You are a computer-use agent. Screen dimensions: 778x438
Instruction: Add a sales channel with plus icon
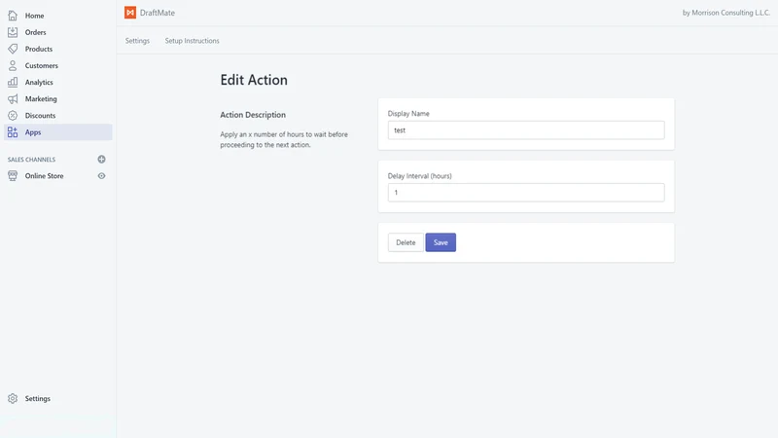[x=101, y=160]
